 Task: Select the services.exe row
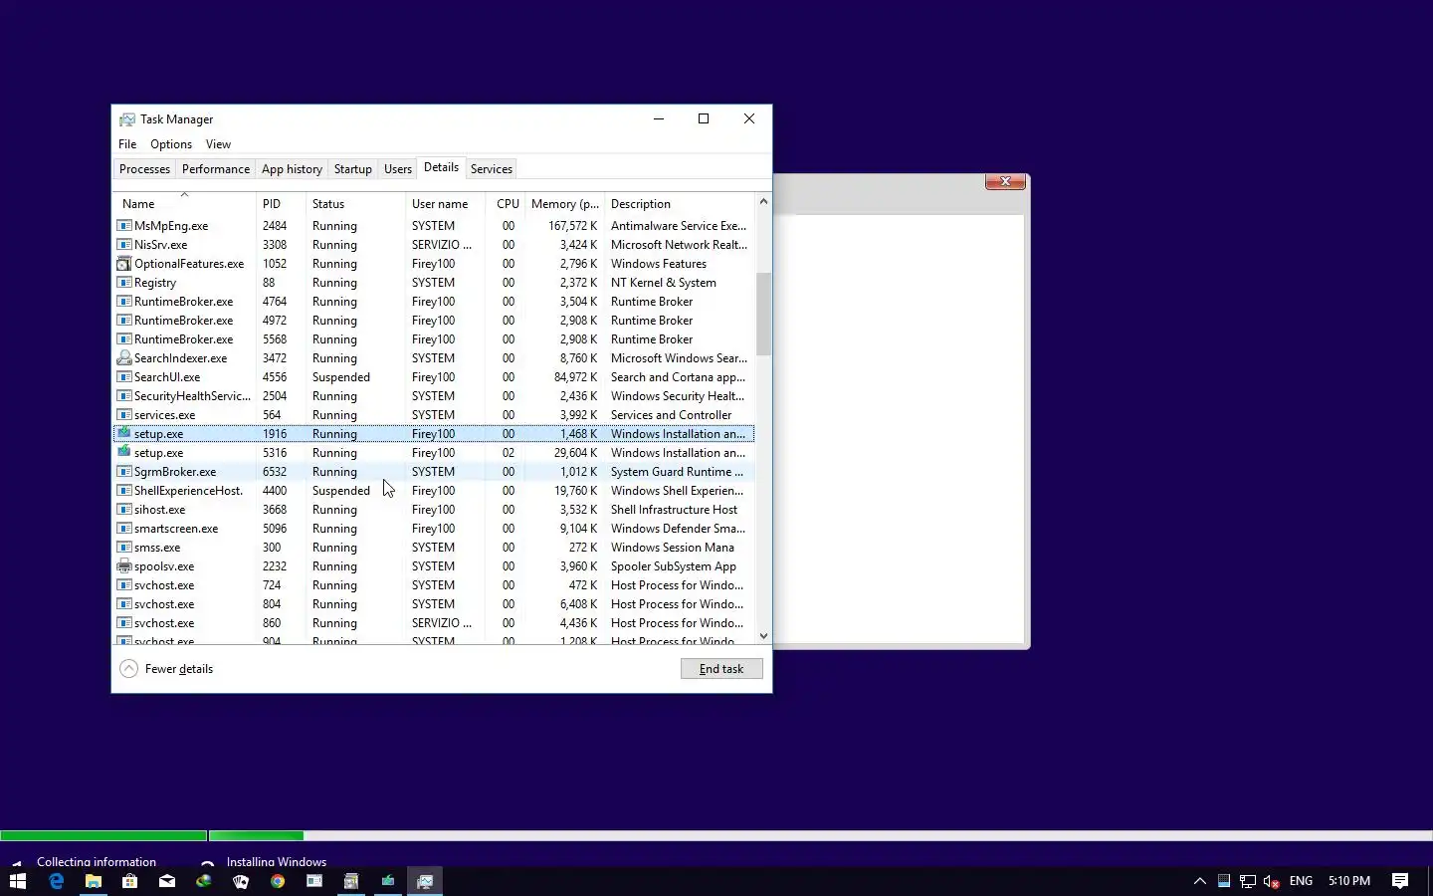pos(434,415)
